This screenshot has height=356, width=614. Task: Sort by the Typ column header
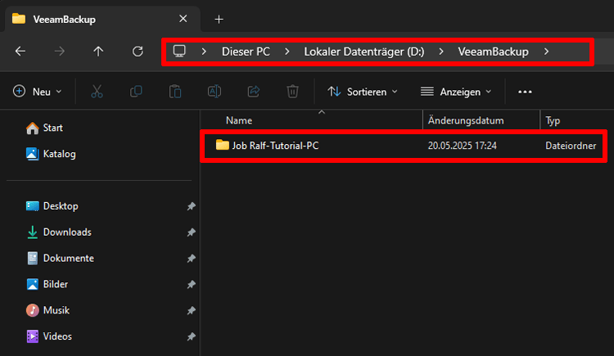pyautogui.click(x=553, y=120)
